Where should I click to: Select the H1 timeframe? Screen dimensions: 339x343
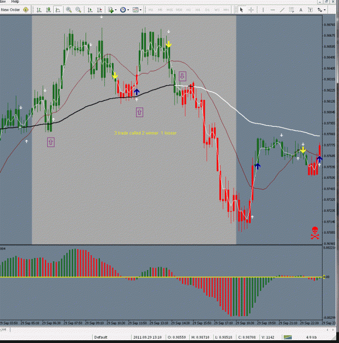(x=189, y=10)
